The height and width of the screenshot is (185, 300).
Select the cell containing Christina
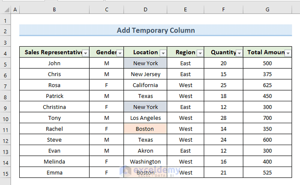(x=54, y=107)
